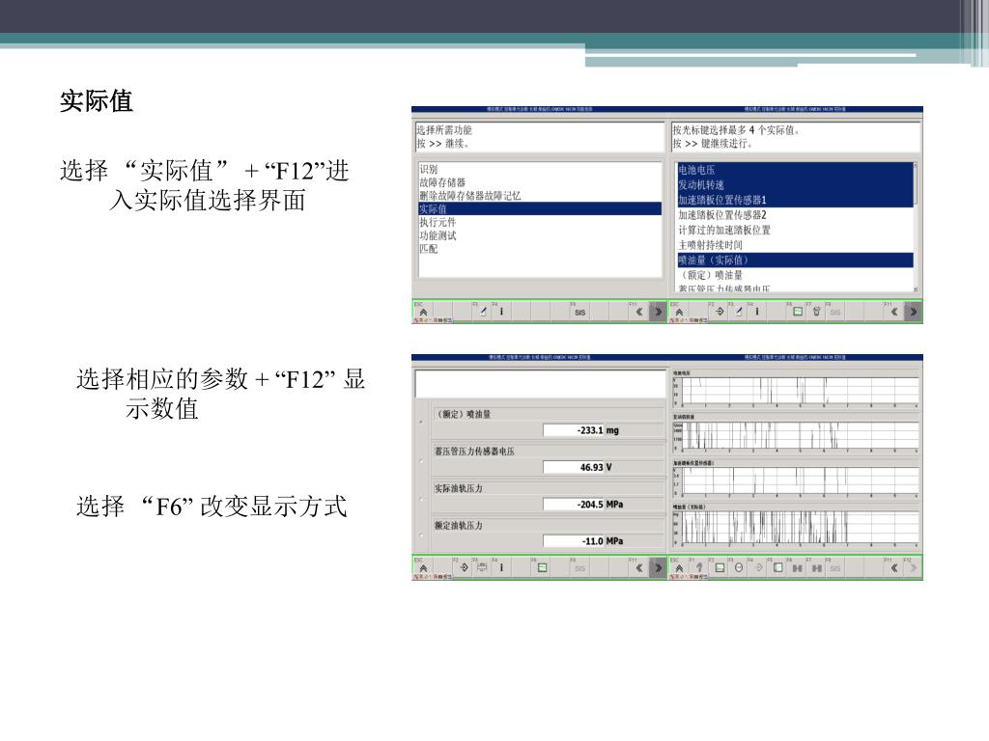Select 电池电压 actual value
The width and height of the screenshot is (989, 741).
coord(796,170)
